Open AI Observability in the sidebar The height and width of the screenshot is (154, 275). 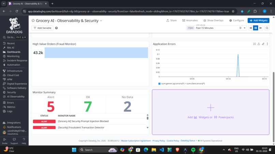click(x=16, y=97)
